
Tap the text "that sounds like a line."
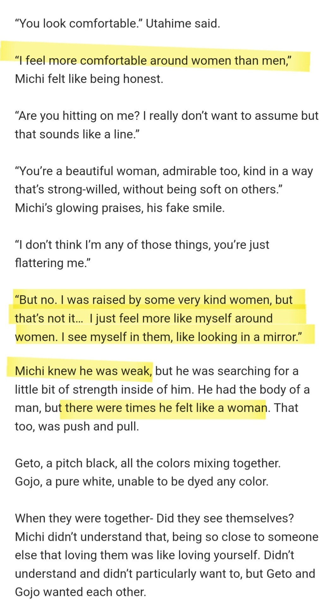tap(77, 134)
